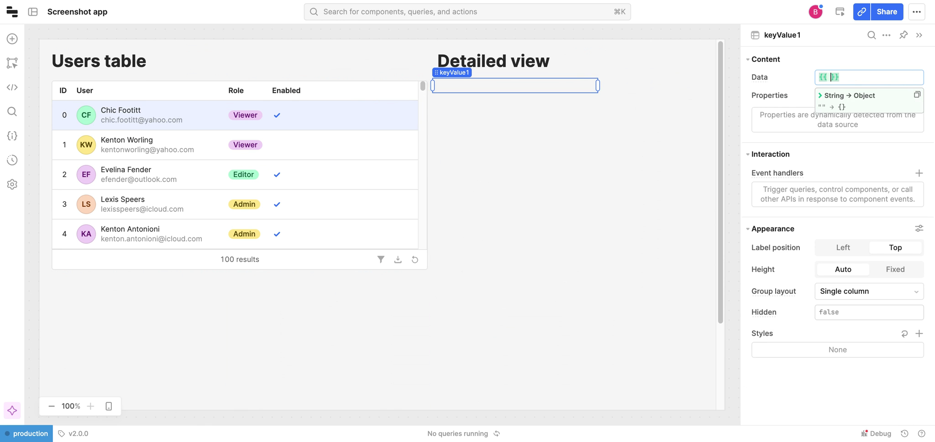Click the search components input field
The height and width of the screenshot is (442, 935).
(467, 12)
